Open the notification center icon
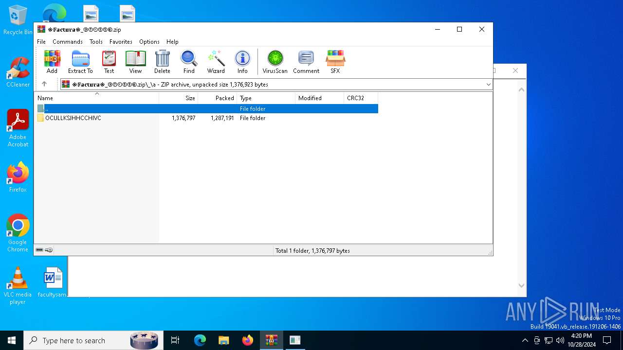Viewport: 623px width, 350px height. click(607, 340)
